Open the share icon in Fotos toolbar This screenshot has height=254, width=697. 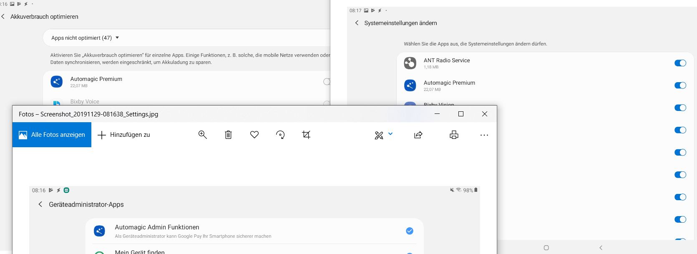(x=418, y=135)
